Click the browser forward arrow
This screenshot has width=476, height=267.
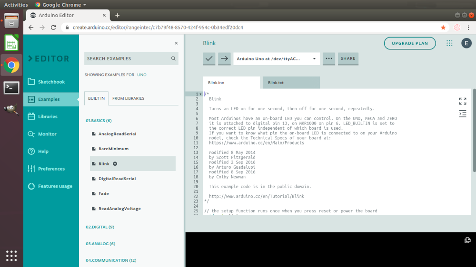(x=42, y=28)
